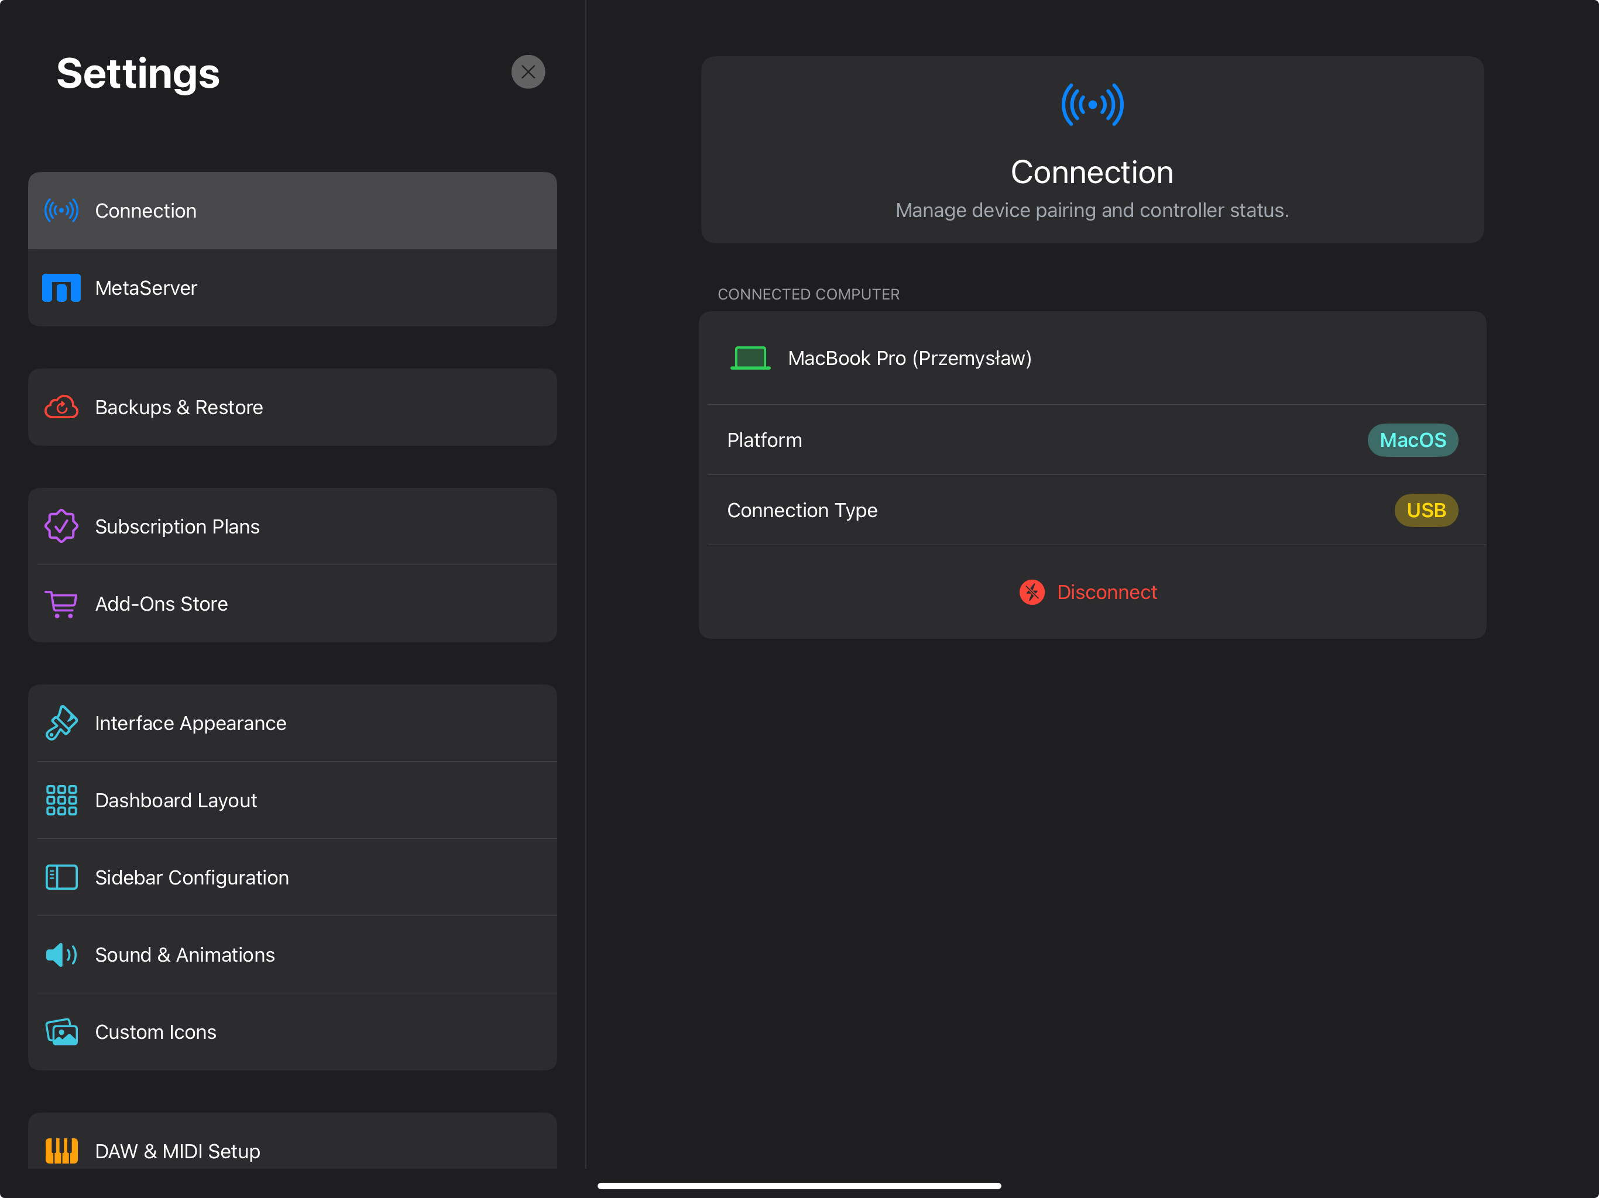This screenshot has width=1599, height=1198.
Task: Click the MacBook Pro (Przemysław) name
Action: (910, 359)
